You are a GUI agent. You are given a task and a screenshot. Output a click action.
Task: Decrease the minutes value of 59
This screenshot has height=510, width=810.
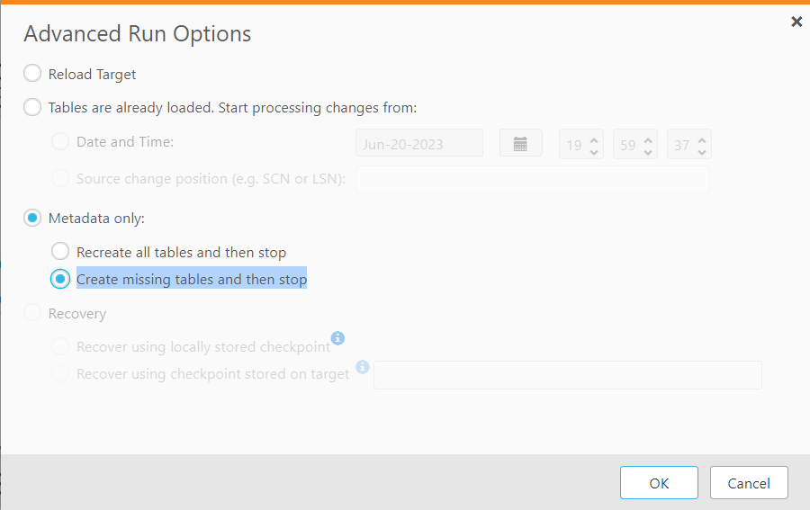(x=648, y=151)
